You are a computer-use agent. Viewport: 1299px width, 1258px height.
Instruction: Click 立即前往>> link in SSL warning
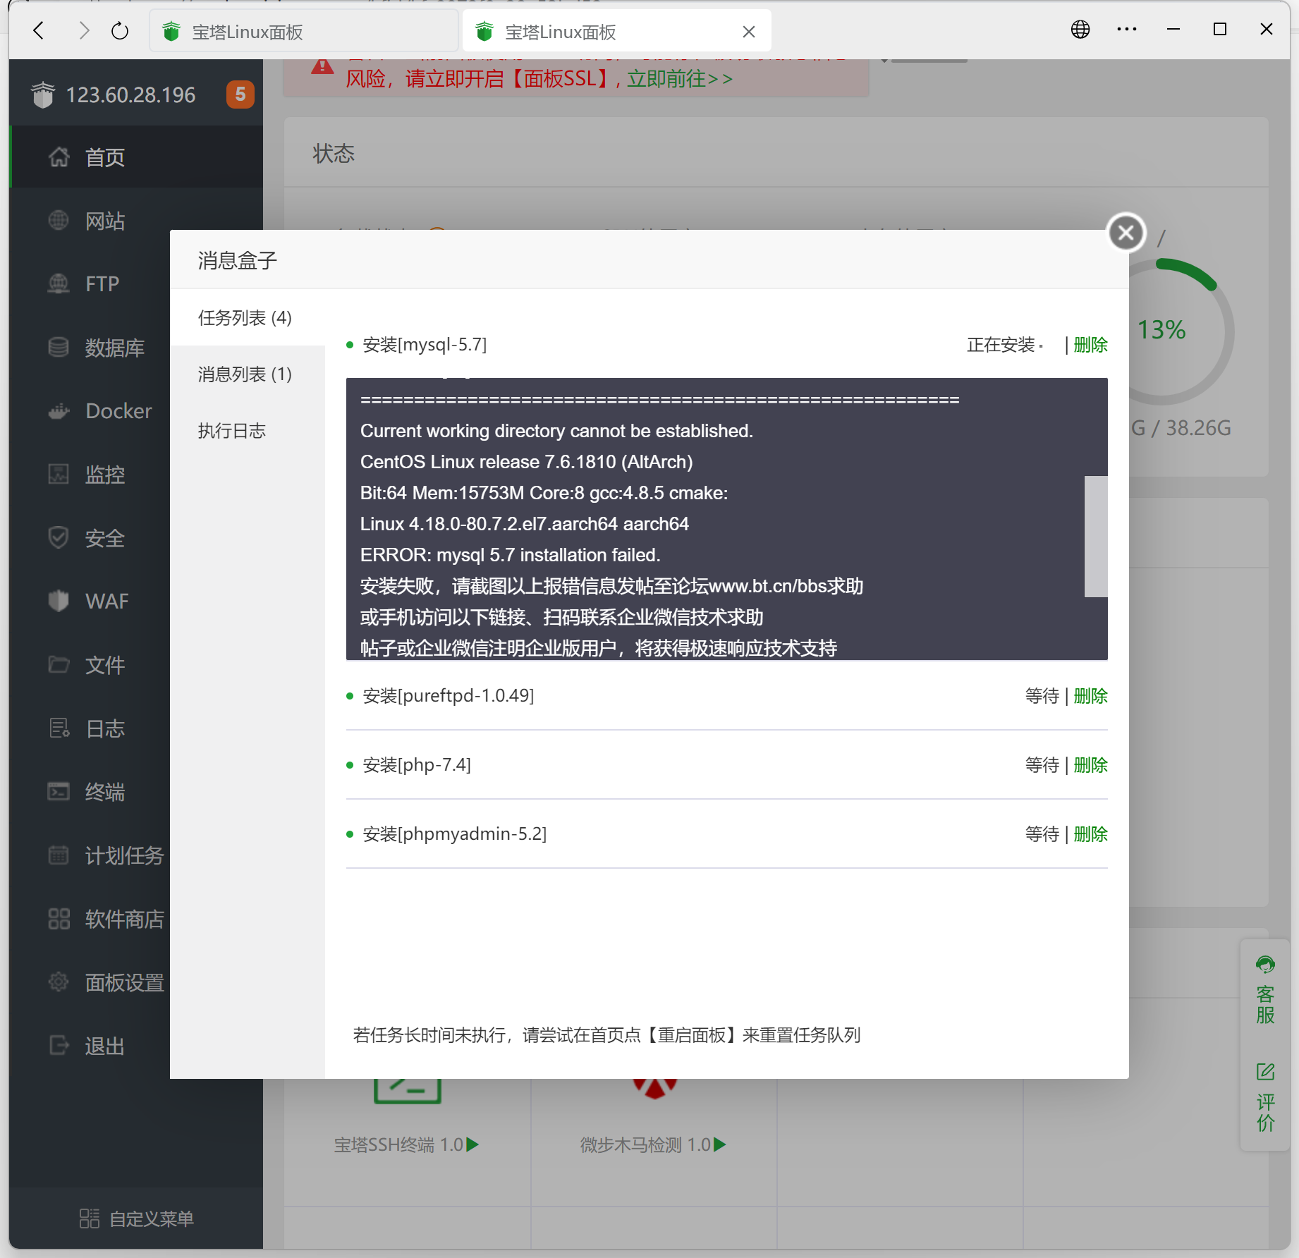pyautogui.click(x=680, y=78)
